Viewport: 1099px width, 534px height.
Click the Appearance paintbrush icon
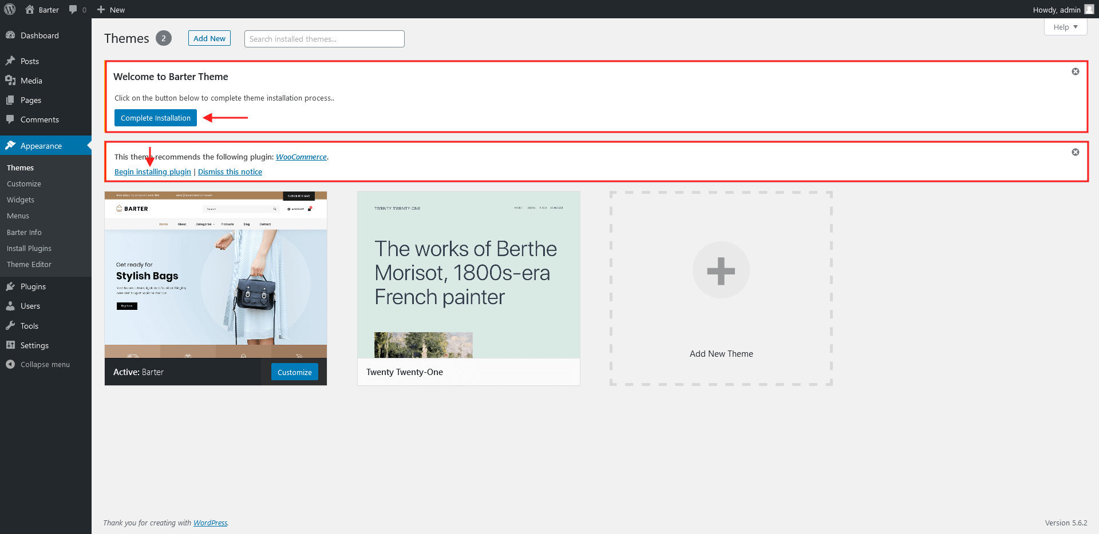(x=10, y=145)
